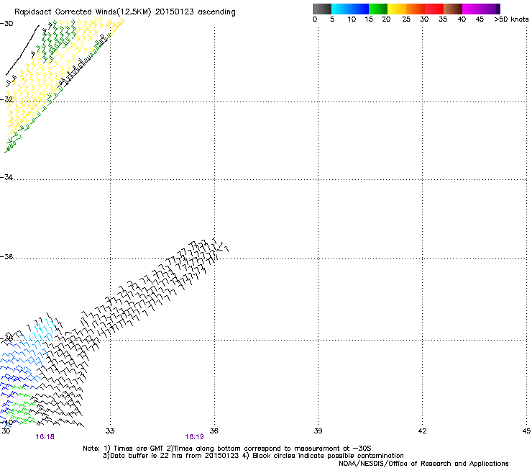Click the legend label '25'
The width and height of the screenshot is (532, 468).
tap(406, 19)
